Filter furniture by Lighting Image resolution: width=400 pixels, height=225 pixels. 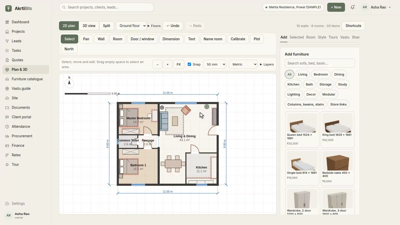(293, 94)
